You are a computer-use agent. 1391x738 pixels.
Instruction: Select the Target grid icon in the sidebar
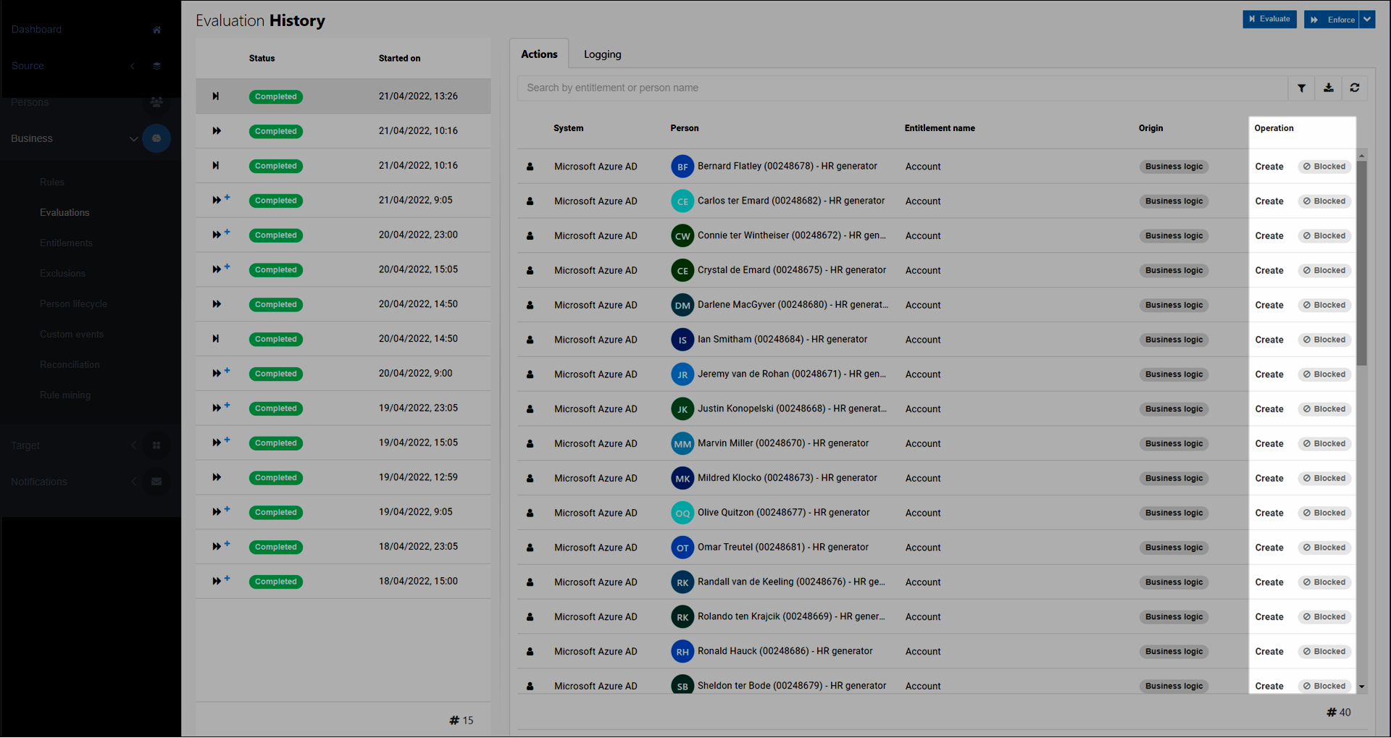(x=156, y=445)
